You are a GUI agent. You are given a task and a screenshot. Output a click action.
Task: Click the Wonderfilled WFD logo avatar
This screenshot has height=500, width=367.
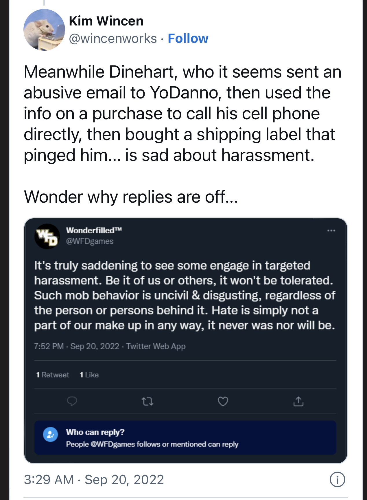(47, 236)
